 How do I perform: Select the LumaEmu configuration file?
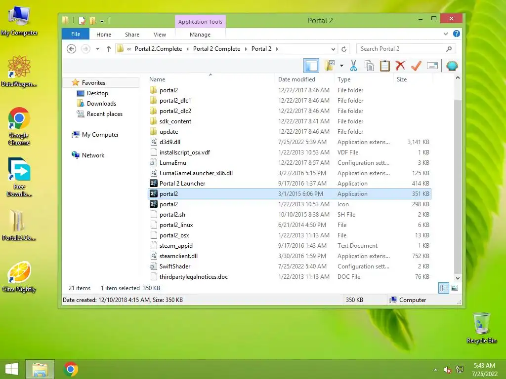290,163
